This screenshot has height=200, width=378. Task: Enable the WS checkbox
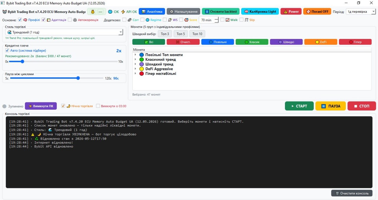click(x=165, y=20)
